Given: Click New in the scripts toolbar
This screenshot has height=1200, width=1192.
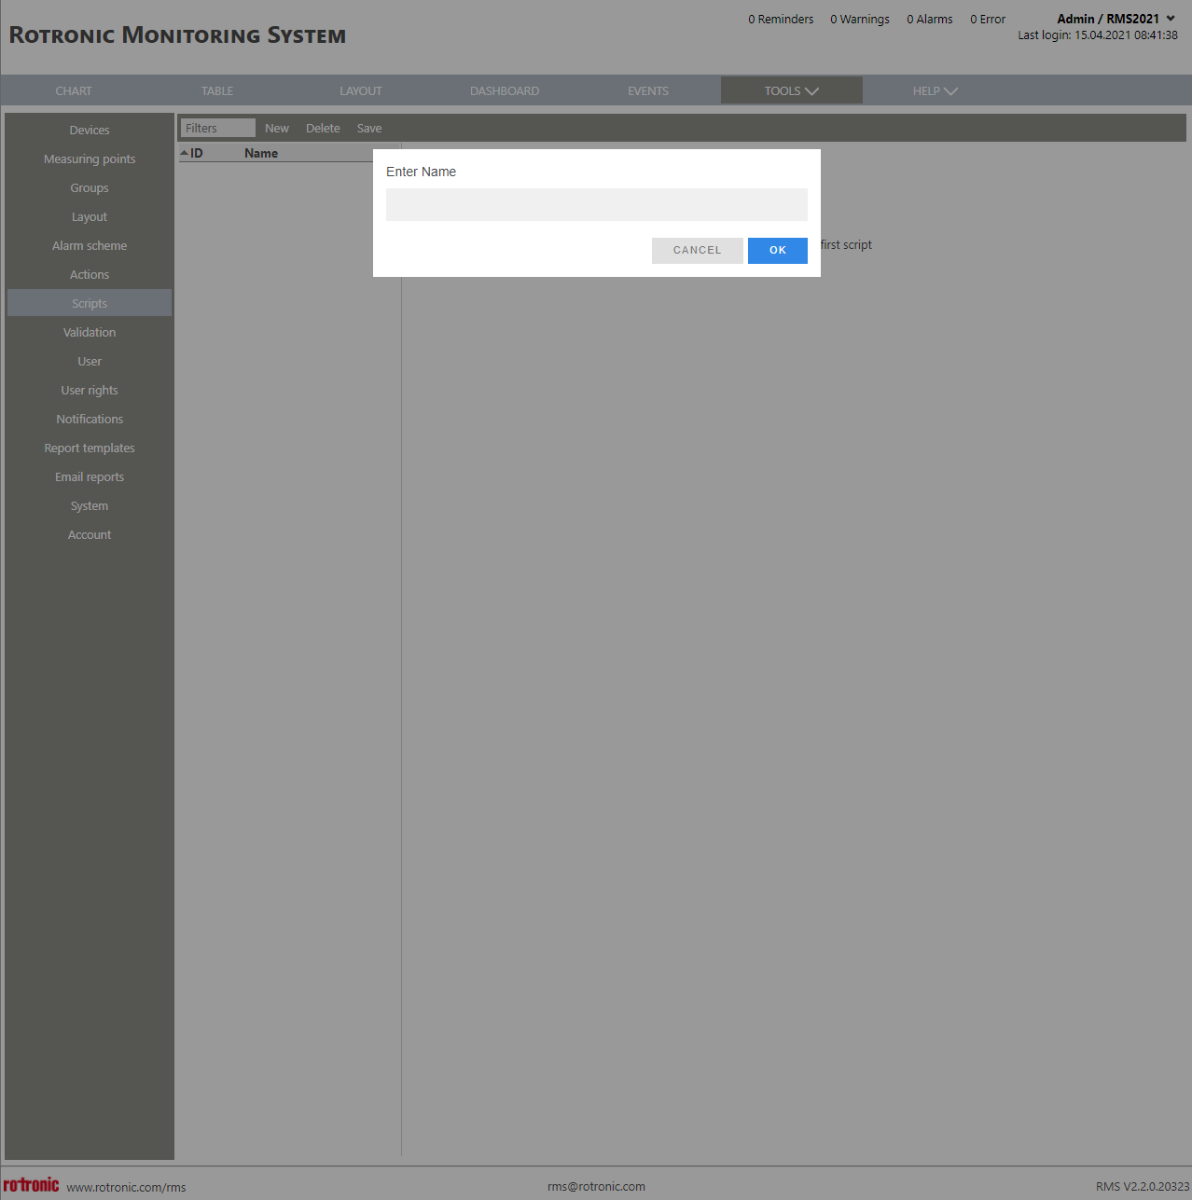Looking at the screenshot, I should (277, 128).
